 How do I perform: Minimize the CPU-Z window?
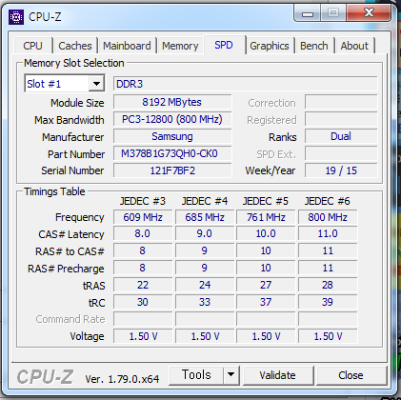click(308, 13)
